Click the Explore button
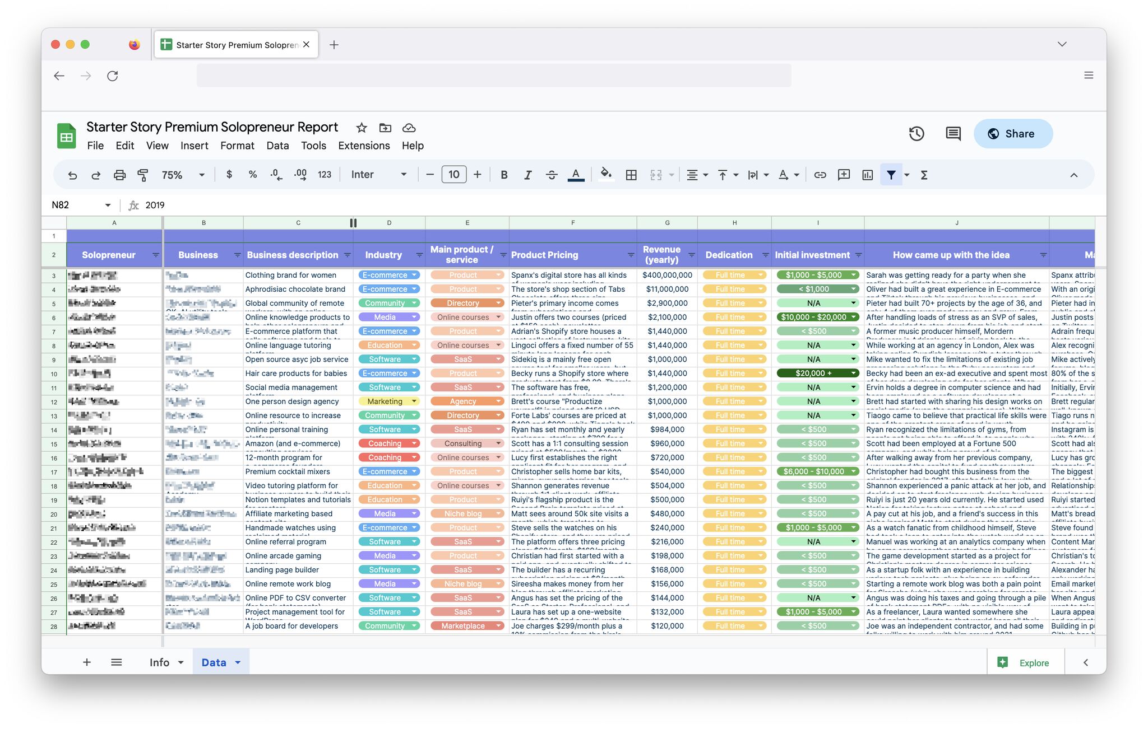Image resolution: width=1148 pixels, height=729 pixels. (x=1024, y=663)
